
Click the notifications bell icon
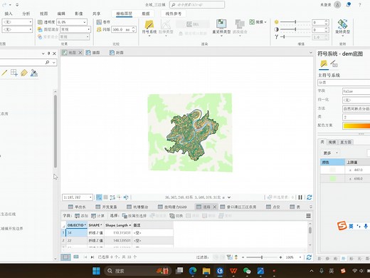[348, 4]
